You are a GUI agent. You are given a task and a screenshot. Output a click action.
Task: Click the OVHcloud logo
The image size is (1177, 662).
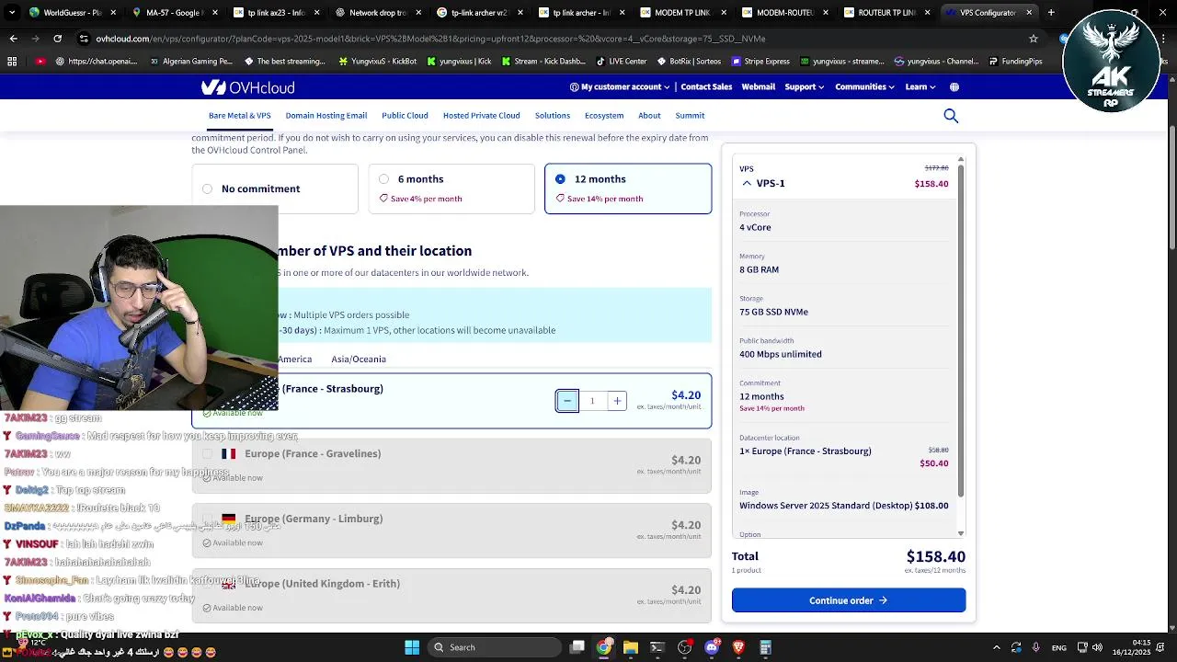pos(247,87)
